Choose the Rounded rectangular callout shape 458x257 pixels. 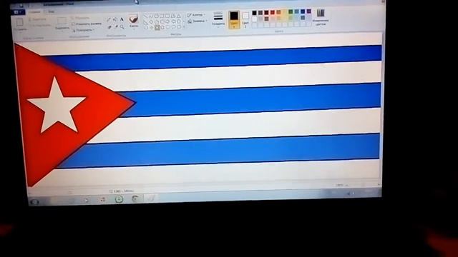168,27
